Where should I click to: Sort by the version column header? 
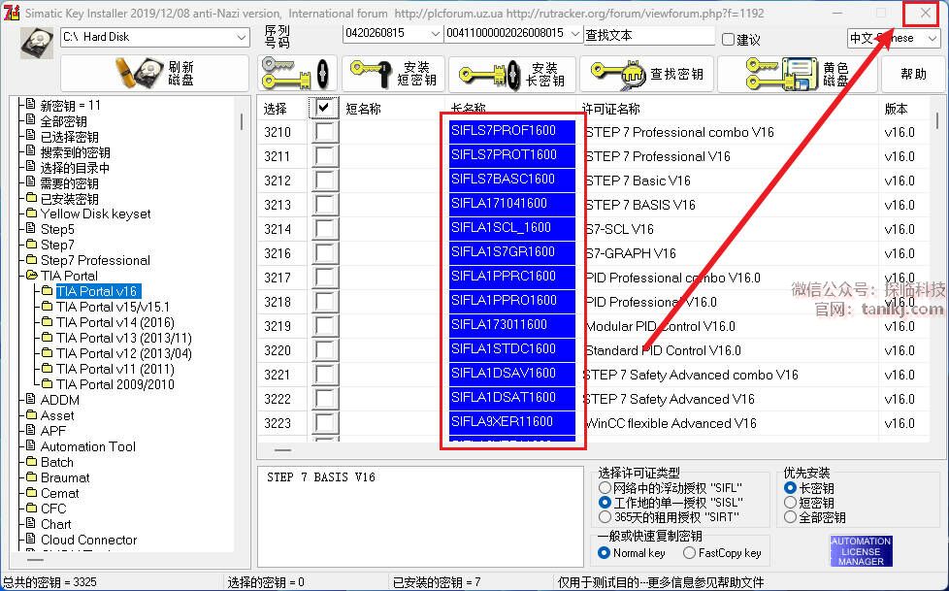pos(897,109)
